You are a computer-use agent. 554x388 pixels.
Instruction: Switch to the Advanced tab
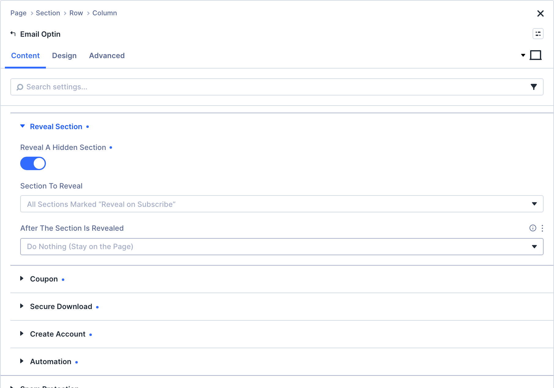click(x=107, y=56)
